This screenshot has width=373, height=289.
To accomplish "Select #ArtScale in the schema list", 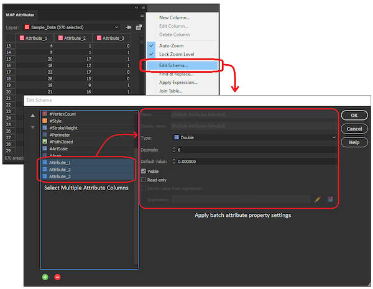I will 88,149.
